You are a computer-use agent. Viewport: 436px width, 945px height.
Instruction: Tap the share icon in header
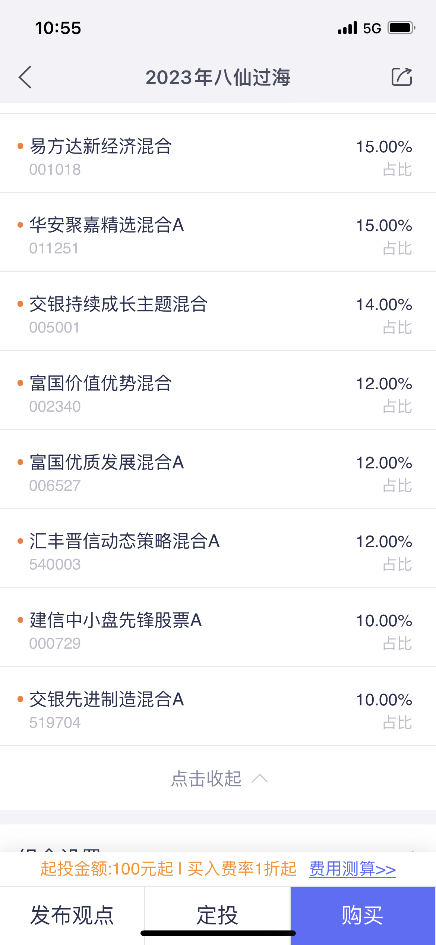coord(402,77)
